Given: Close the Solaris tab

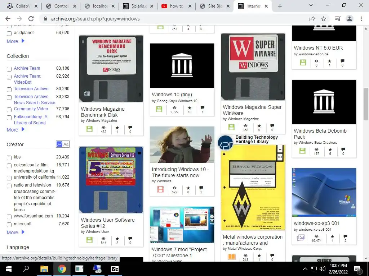Looking at the screenshot, I should 152,6.
